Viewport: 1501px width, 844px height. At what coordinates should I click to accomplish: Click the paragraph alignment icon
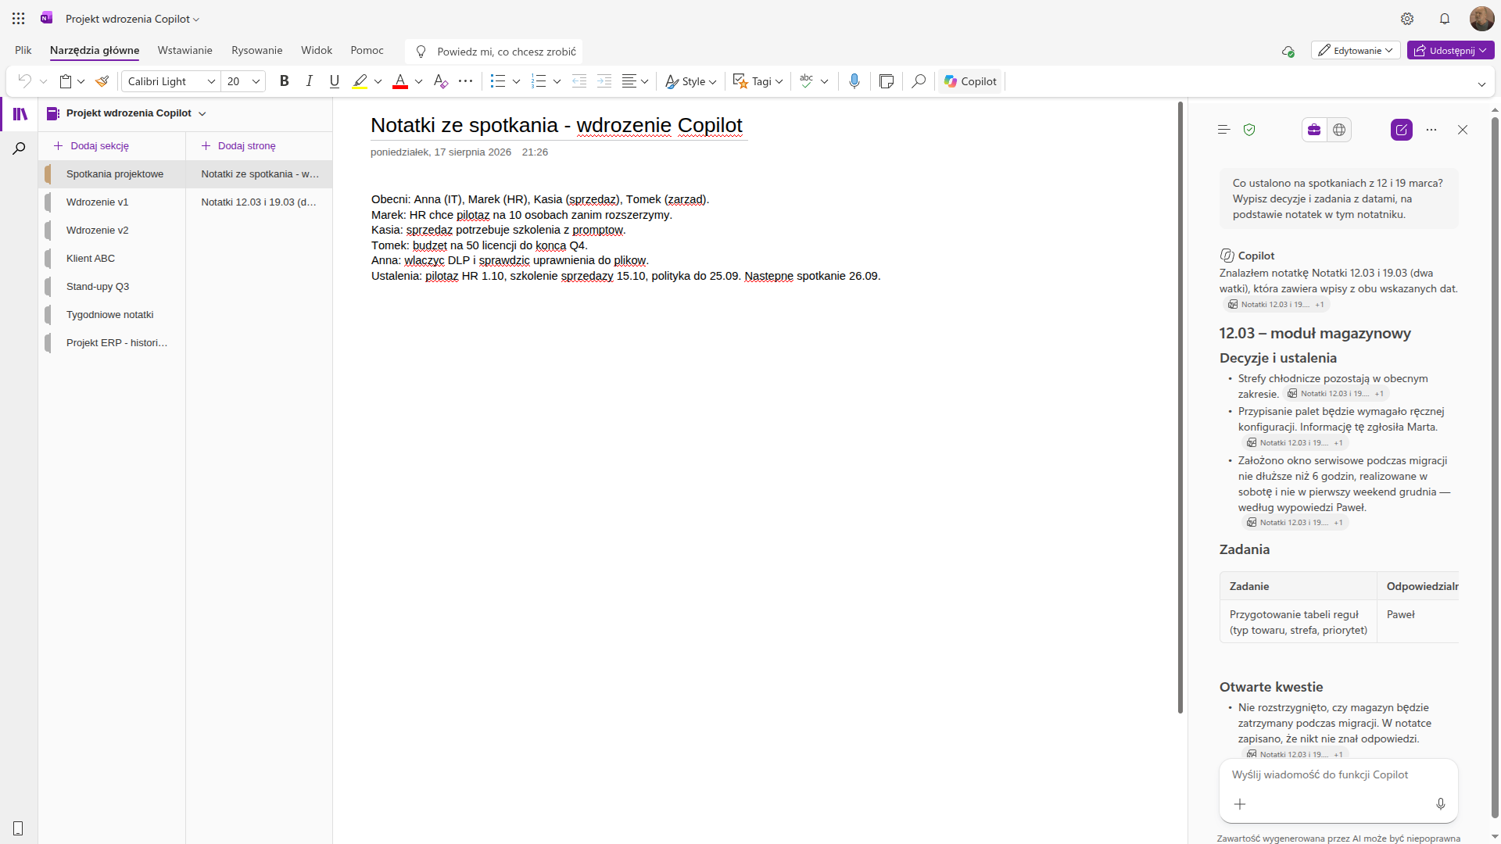(629, 81)
